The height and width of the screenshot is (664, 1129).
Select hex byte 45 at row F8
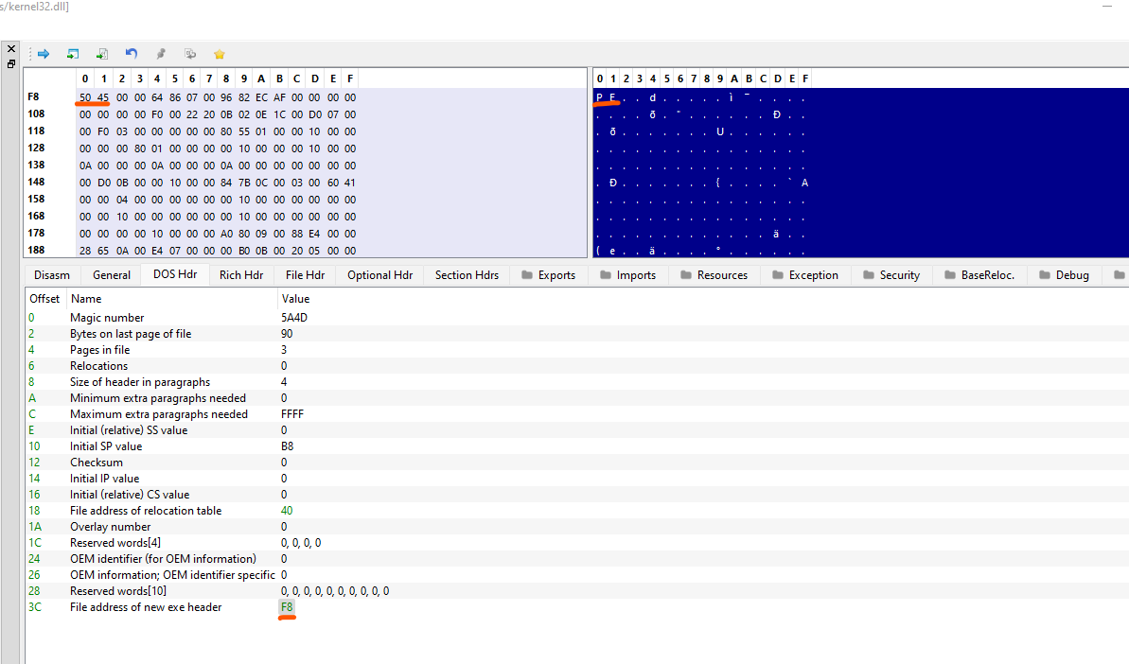pos(103,97)
